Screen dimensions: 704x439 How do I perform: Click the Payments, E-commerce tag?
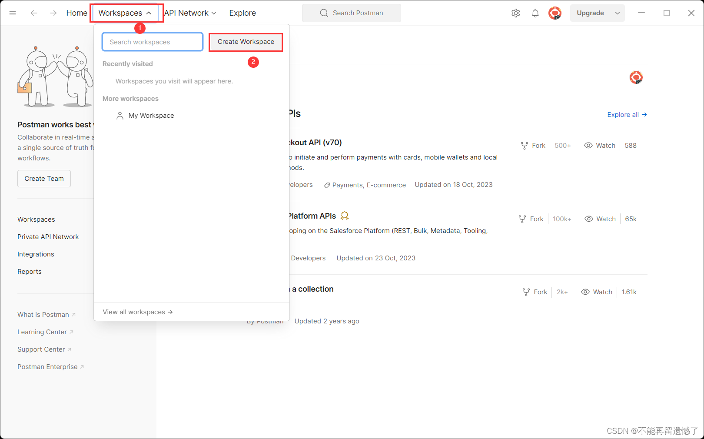click(x=369, y=185)
